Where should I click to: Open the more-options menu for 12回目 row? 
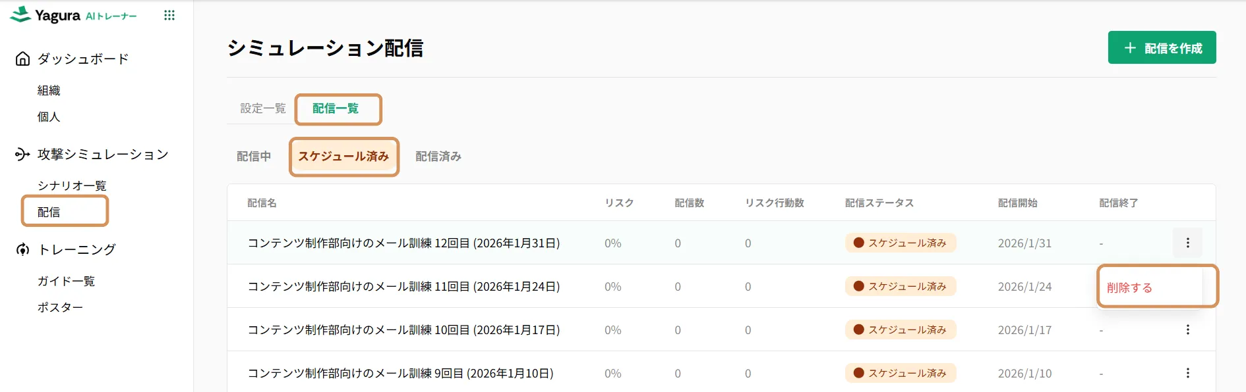pos(1187,243)
